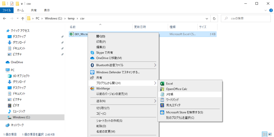
Task: Select メモ帳 in the open-with submenu
Action: pos(190,94)
